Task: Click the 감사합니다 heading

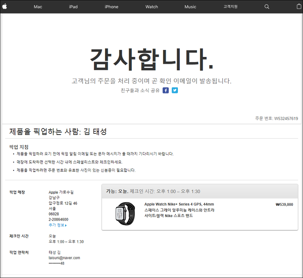Action: pyautogui.click(x=151, y=59)
